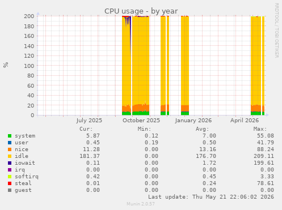The width and height of the screenshot is (282, 210).
Task: Click the softirq current value 0.42
Action: (93, 177)
